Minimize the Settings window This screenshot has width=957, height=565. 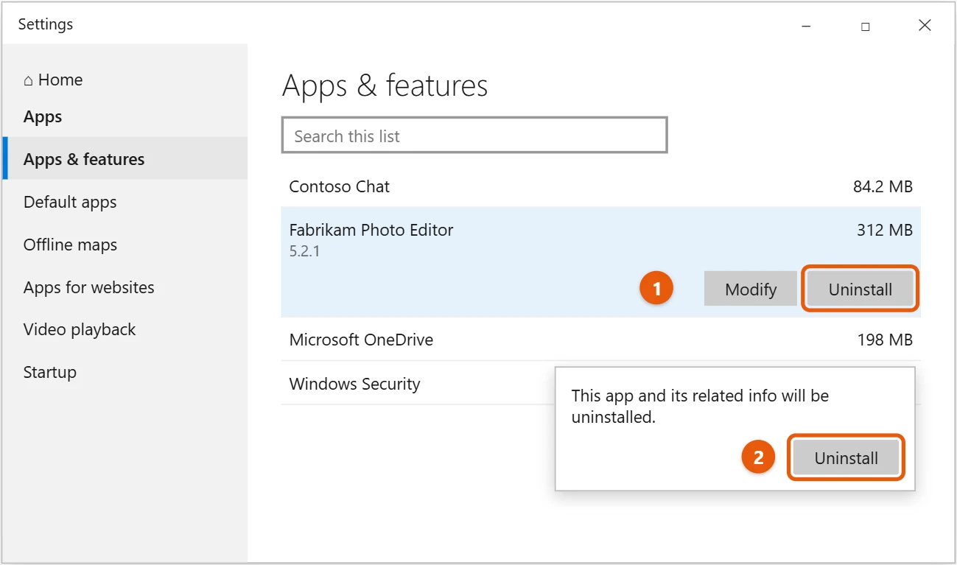pyautogui.click(x=806, y=26)
